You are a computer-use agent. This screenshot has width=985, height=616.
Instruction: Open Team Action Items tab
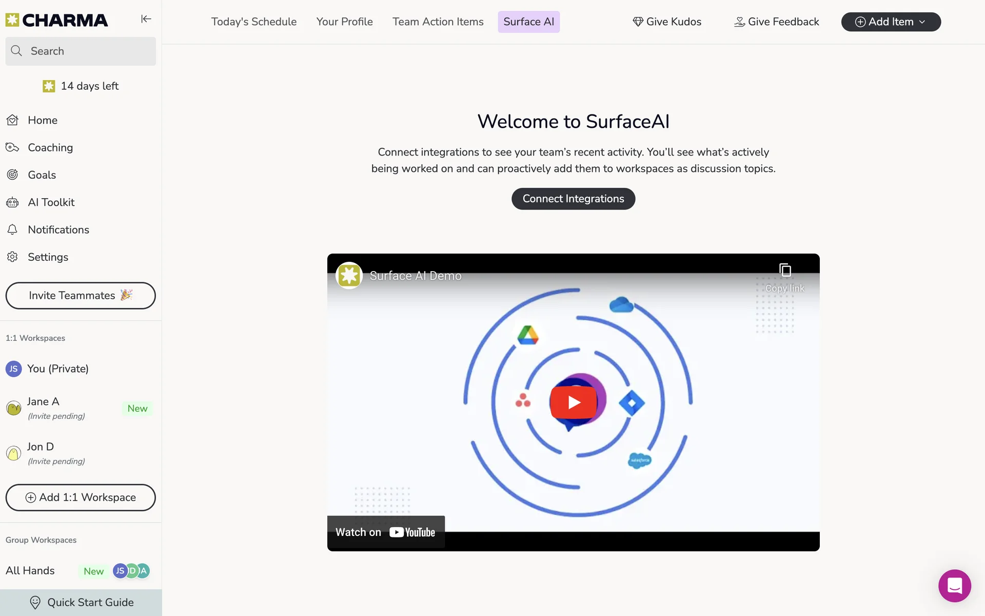coord(438,22)
